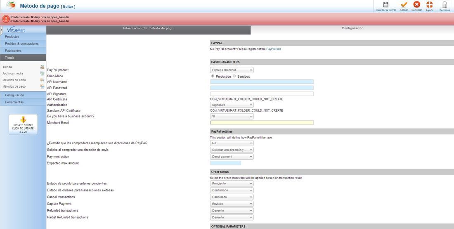This screenshot has height=229, width=454.
Task: Open the replace PayPal addresses dropdown
Action: [232, 143]
